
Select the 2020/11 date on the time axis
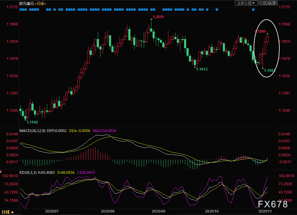point(264,211)
